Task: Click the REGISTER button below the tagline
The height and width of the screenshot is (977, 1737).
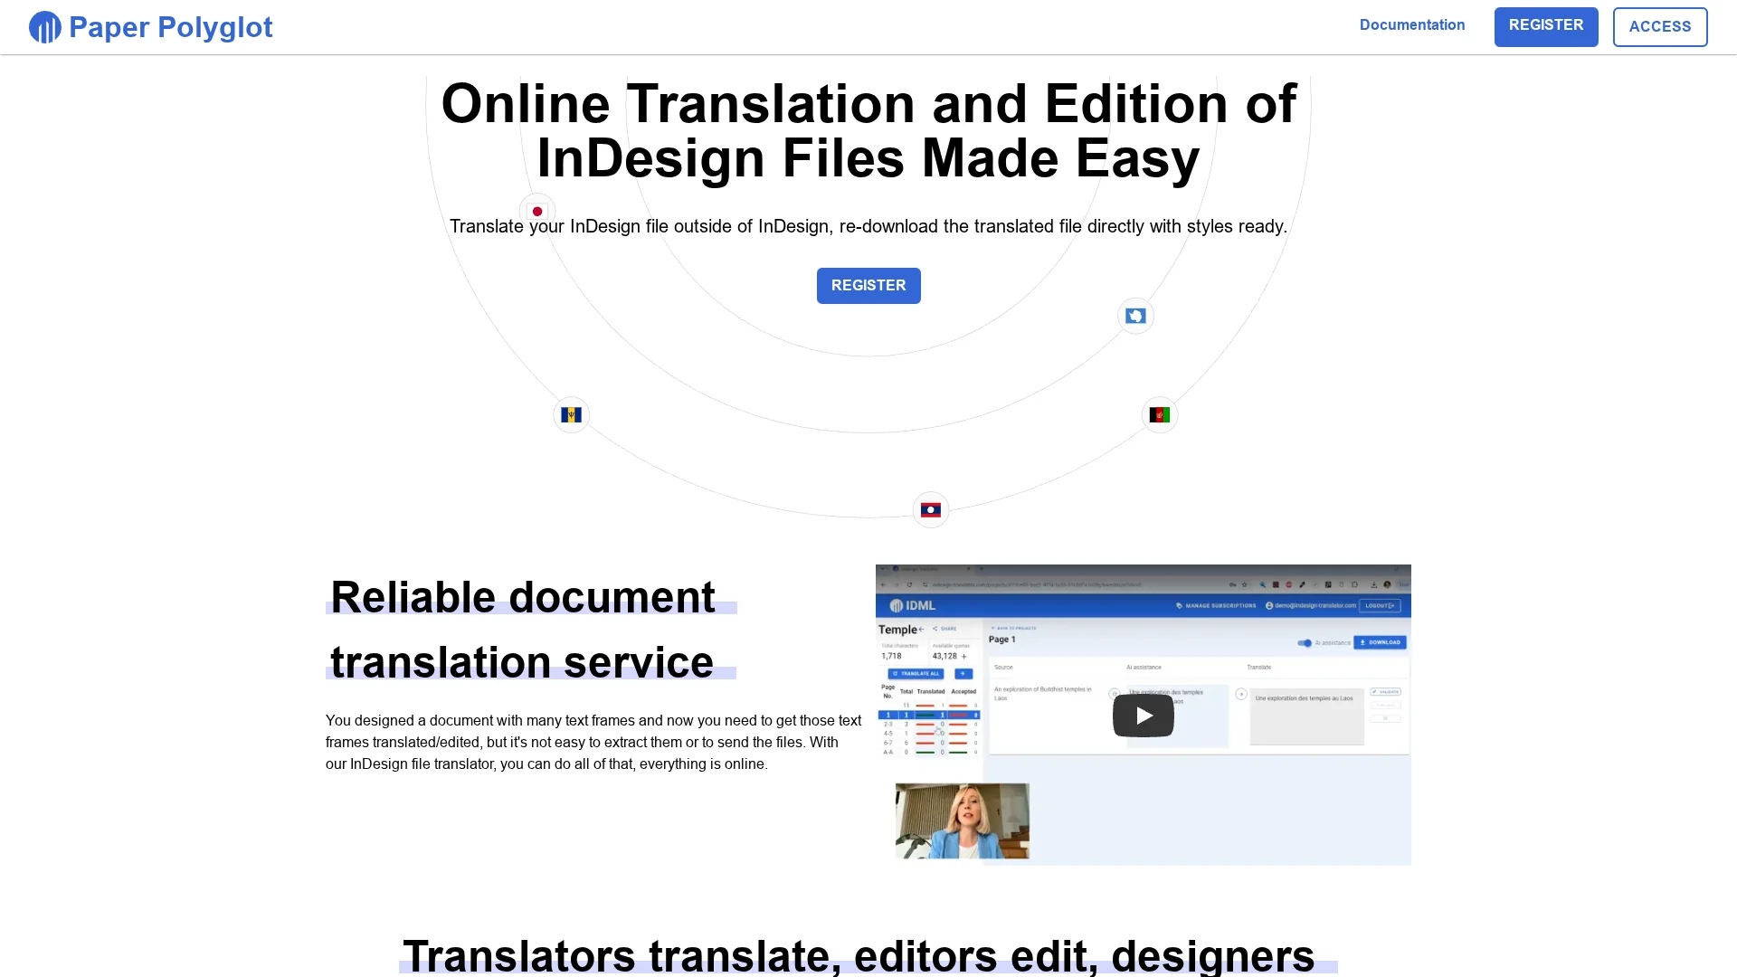Action: (868, 286)
